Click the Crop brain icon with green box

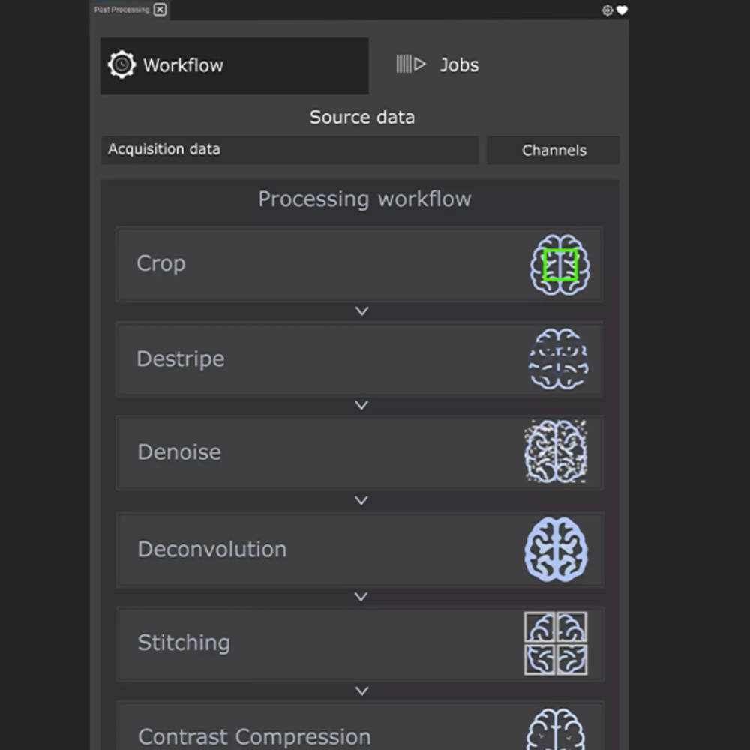(560, 265)
